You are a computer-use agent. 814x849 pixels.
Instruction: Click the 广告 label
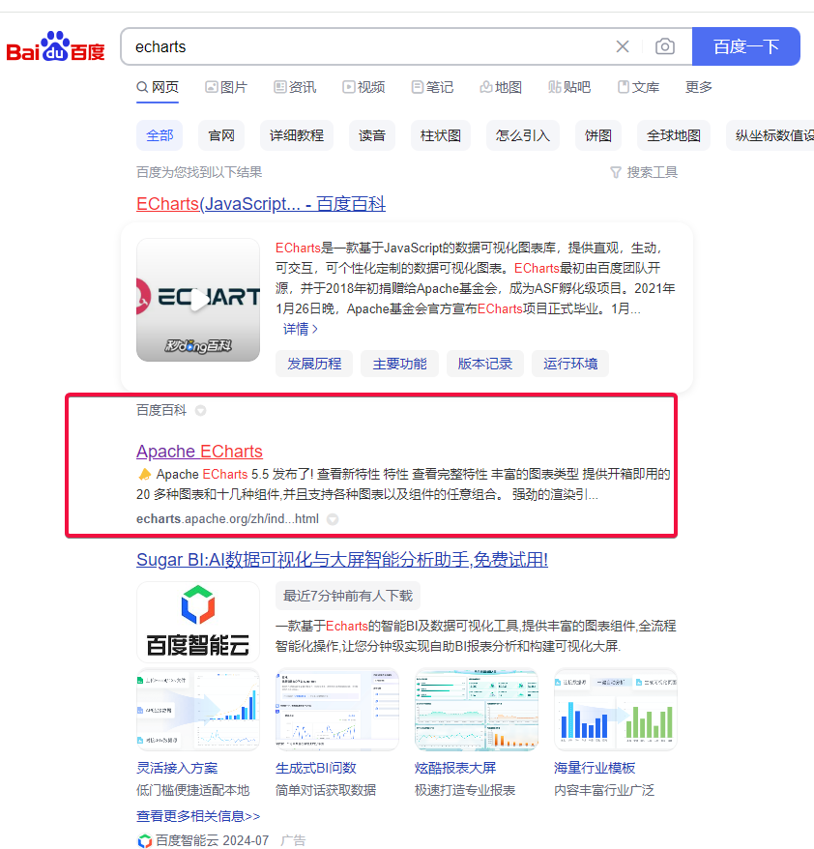[293, 840]
